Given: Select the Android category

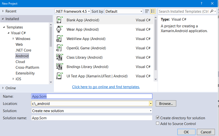Looking at the screenshot, I should pos(22,56).
